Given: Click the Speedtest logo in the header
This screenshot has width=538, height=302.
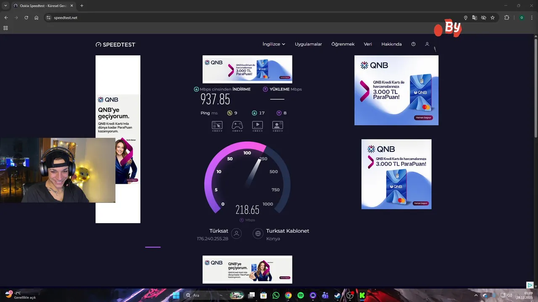Looking at the screenshot, I should (x=116, y=44).
